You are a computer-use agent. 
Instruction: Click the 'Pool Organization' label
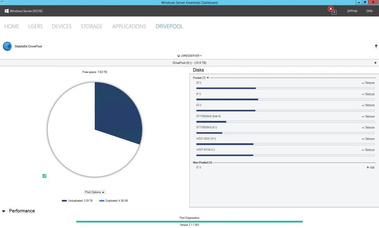pos(189,218)
